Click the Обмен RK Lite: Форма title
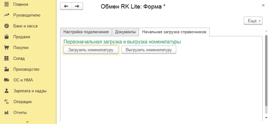Image resolution: width=268 pixels, height=124 pixels. (x=133, y=7)
